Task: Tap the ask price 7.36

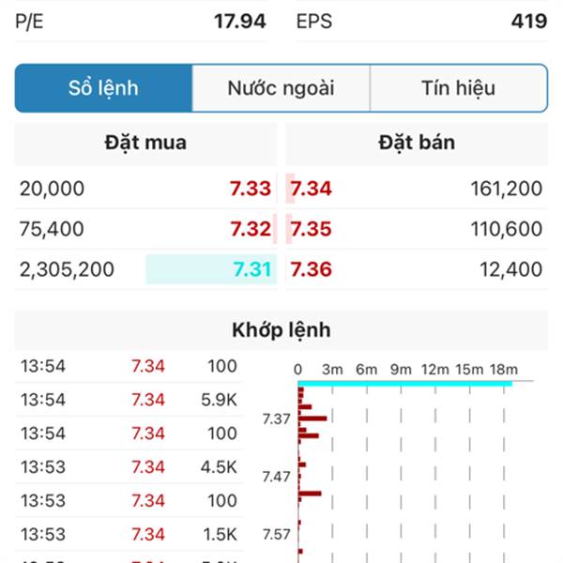Action: point(311,269)
